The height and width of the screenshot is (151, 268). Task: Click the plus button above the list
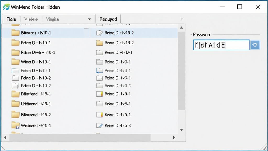(x=182, y=19)
